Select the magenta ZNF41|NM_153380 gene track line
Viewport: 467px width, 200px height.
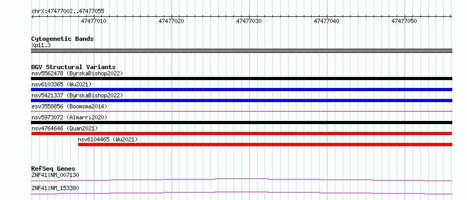coord(241,193)
